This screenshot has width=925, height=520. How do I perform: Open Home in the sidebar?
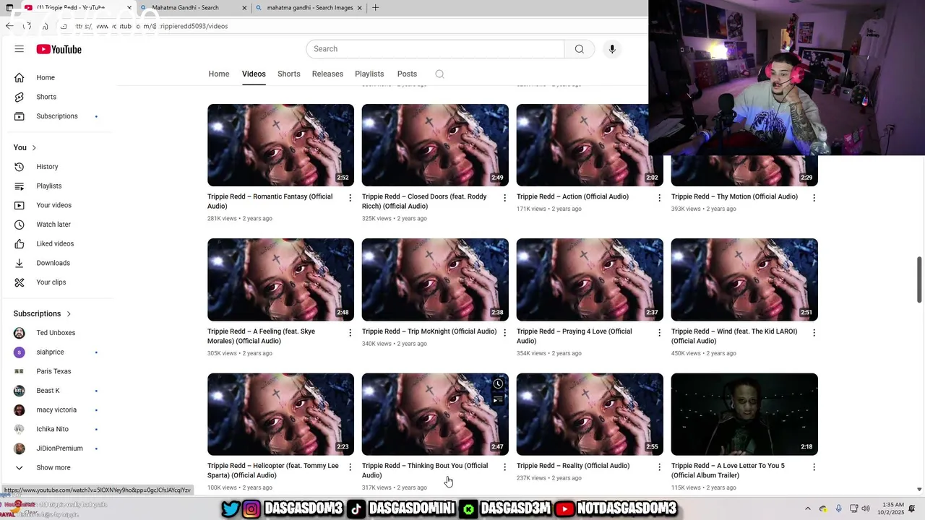pos(58,77)
